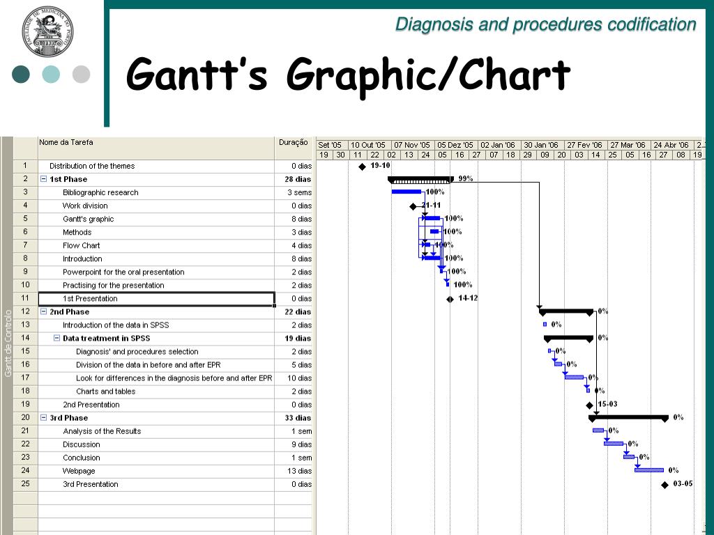Click the 14-12 milestone diamond
Viewport: 714px width, 535px height.
pyautogui.click(x=450, y=299)
